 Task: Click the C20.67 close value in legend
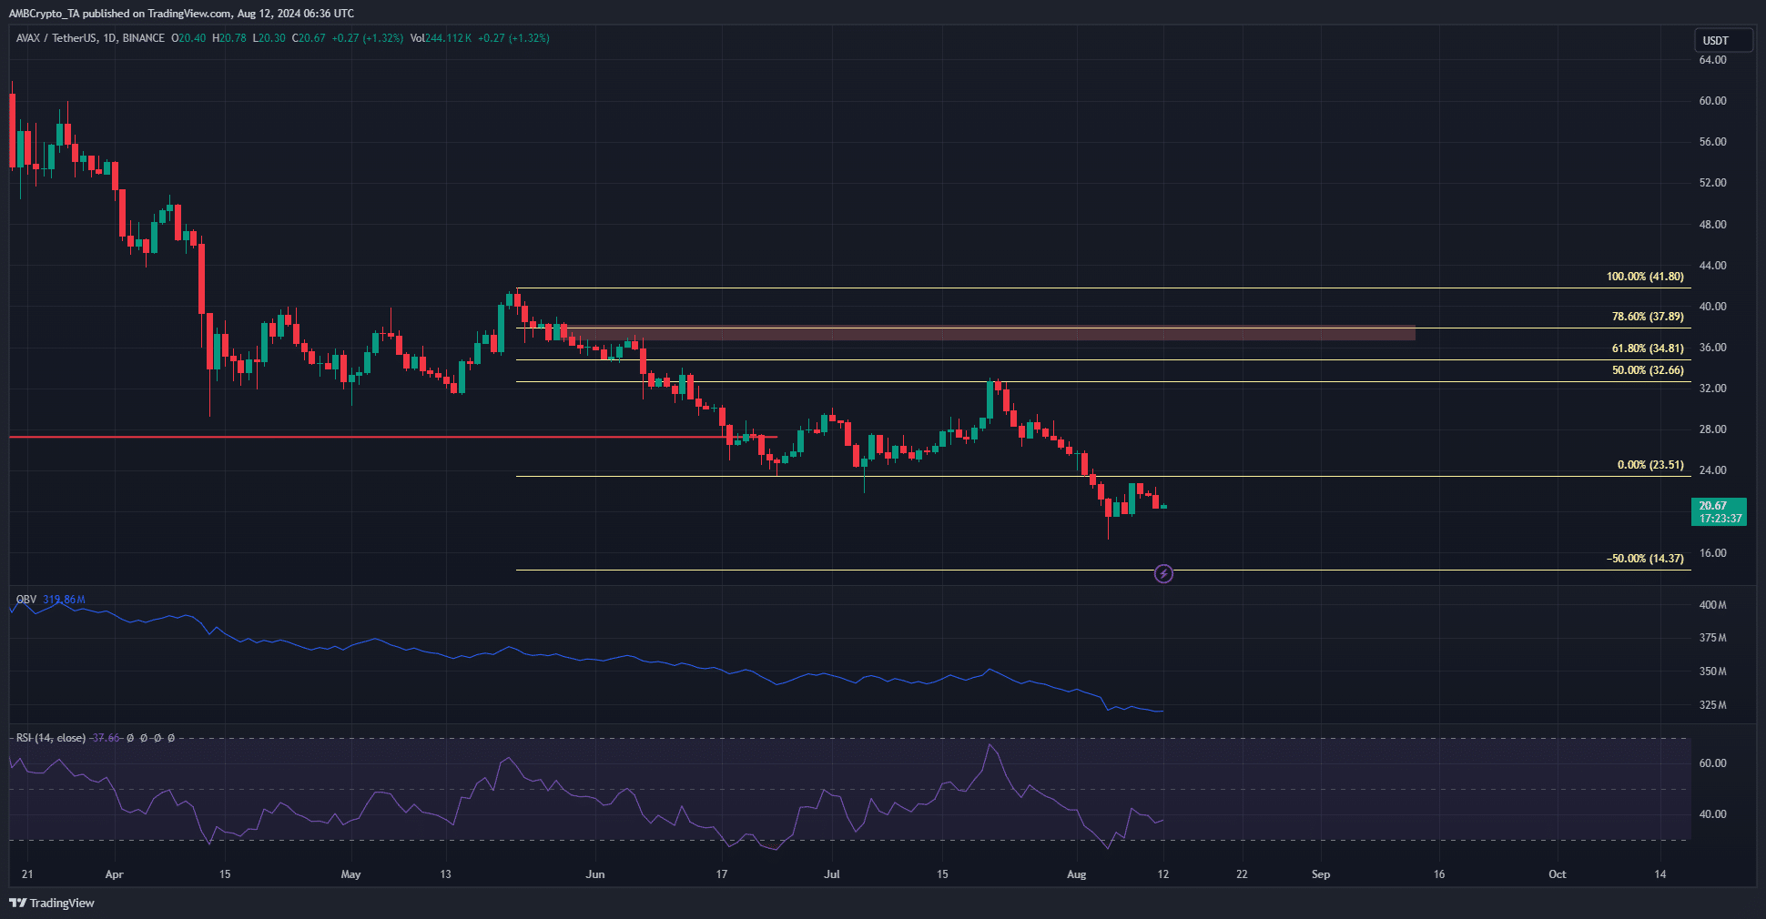[309, 38]
